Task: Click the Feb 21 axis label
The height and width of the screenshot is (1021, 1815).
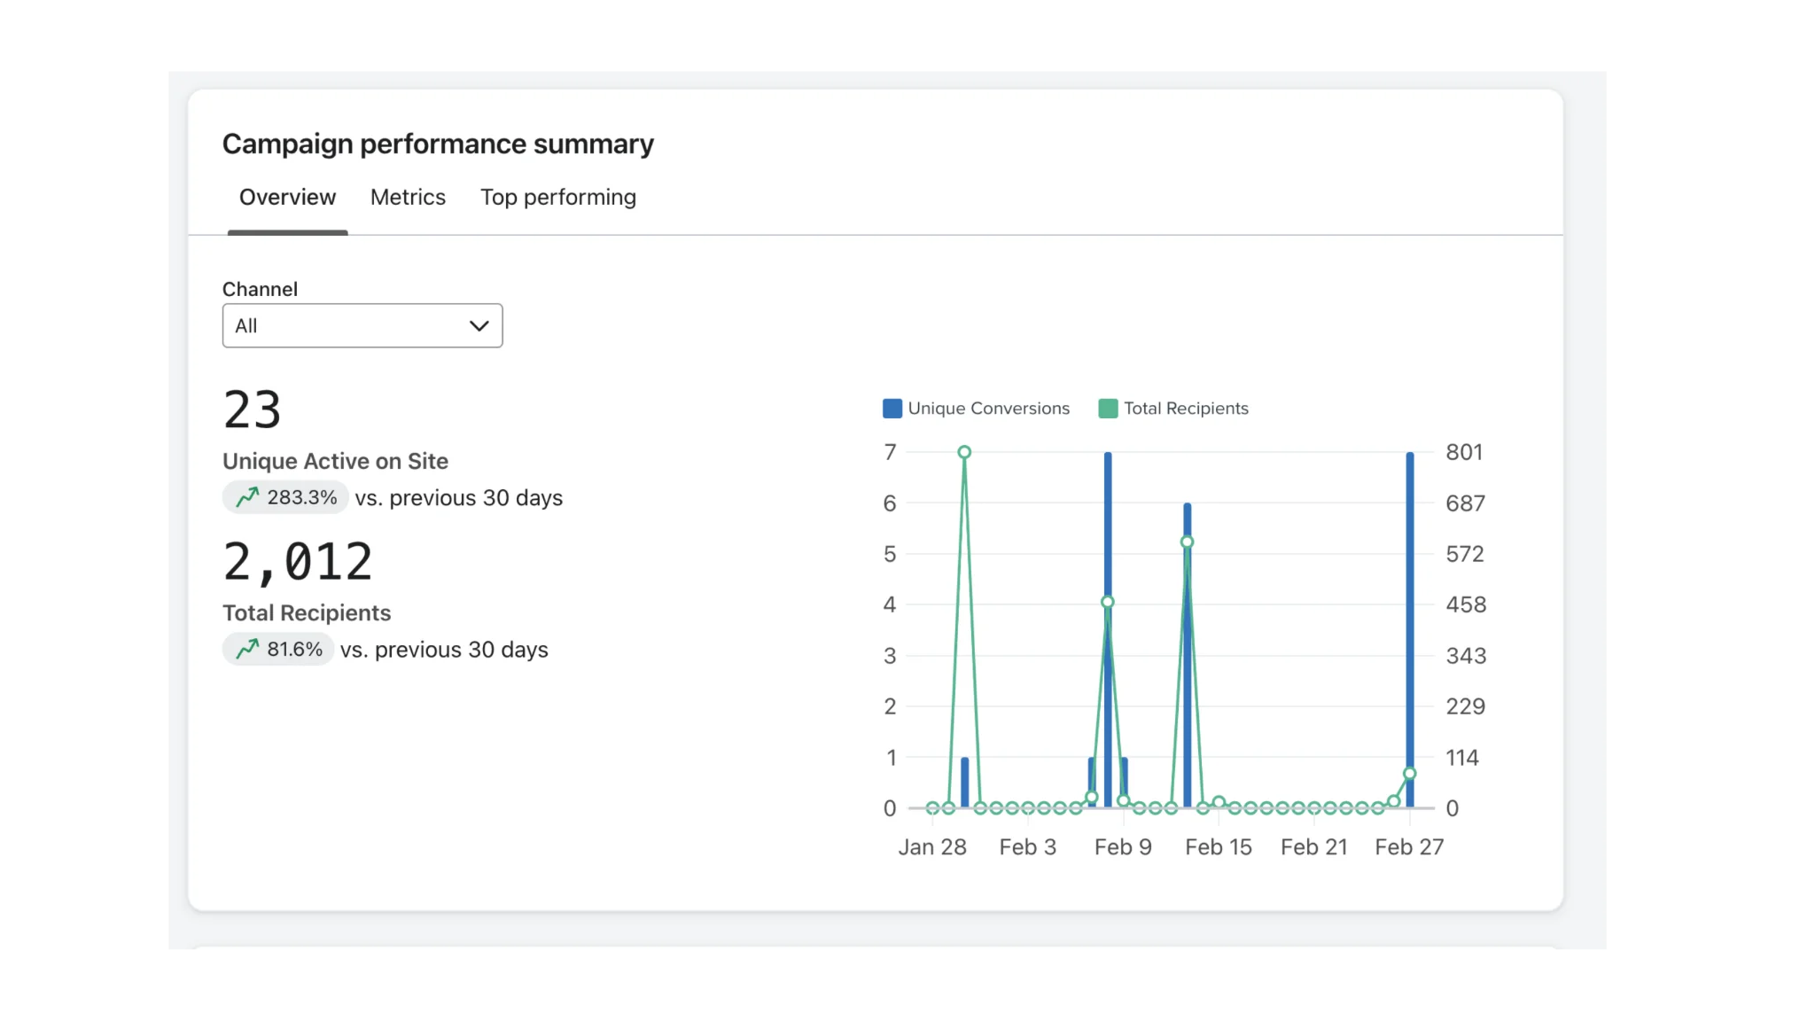Action: (x=1313, y=847)
